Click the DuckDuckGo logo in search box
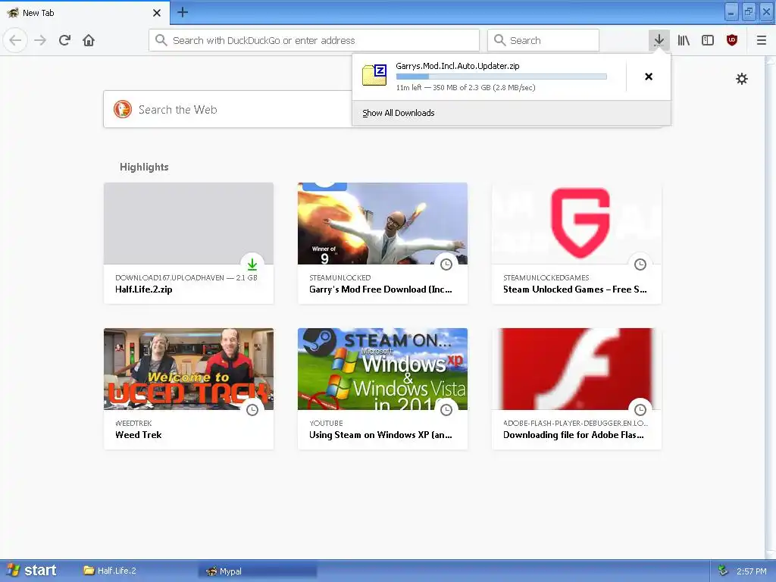This screenshot has width=776, height=582. point(123,109)
